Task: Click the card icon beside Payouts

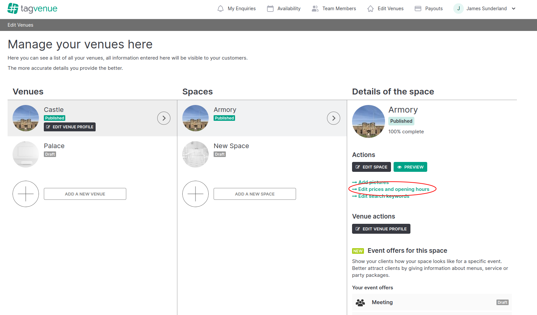Action: [418, 9]
